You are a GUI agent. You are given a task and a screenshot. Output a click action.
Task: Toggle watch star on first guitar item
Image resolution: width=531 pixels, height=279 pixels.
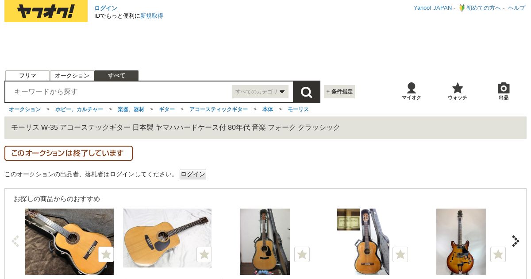pyautogui.click(x=106, y=254)
